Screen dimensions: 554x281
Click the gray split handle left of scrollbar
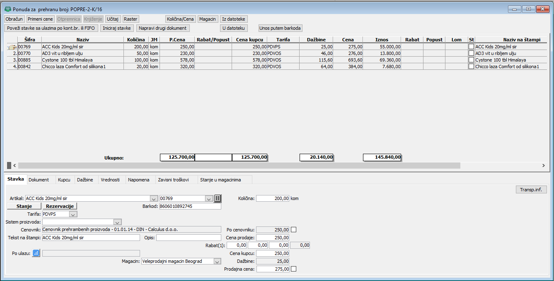[9, 165]
